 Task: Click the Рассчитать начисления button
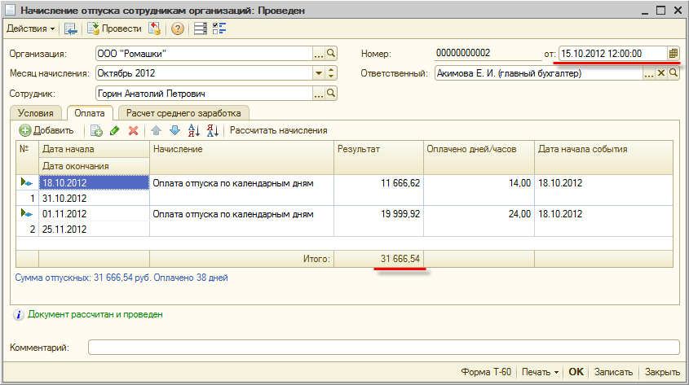pyautogui.click(x=278, y=130)
